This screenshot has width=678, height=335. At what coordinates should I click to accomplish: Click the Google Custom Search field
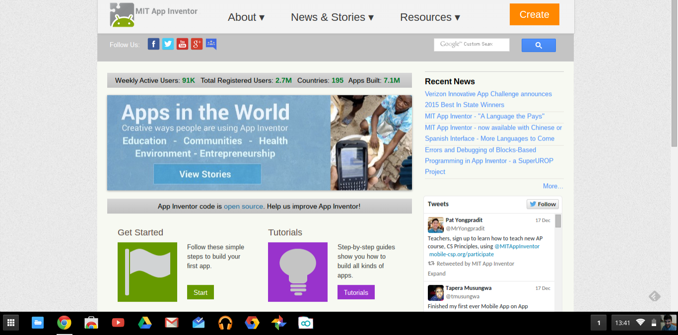(472, 45)
